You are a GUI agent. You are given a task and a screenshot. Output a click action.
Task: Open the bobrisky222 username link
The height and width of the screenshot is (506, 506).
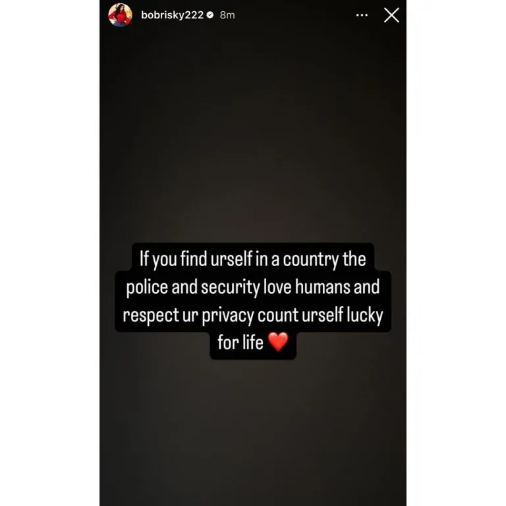coord(172,15)
